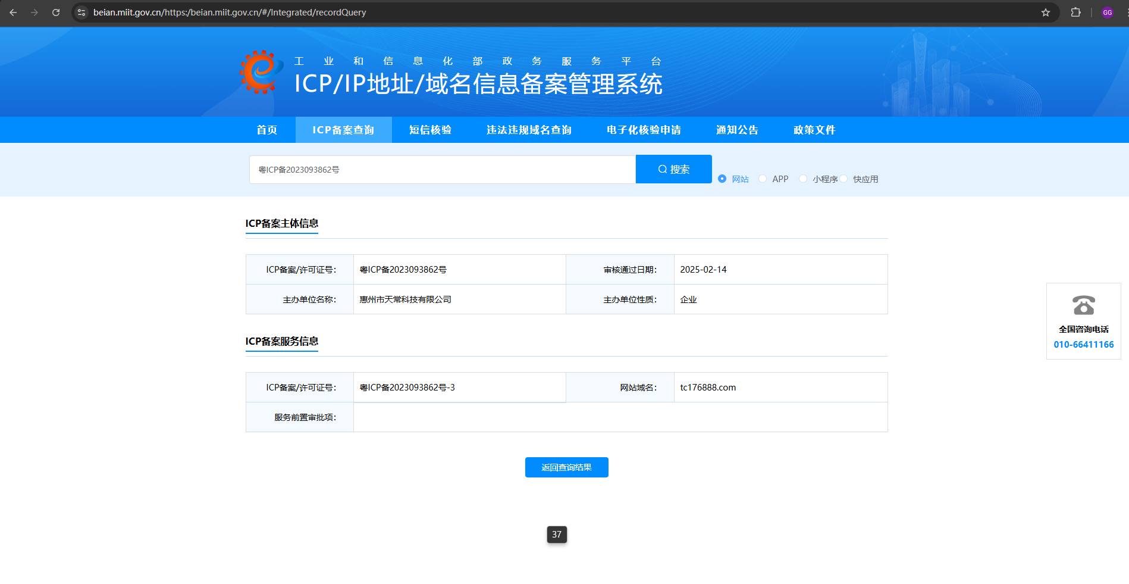
Task: Open the browser extensions menu
Action: (1075, 13)
